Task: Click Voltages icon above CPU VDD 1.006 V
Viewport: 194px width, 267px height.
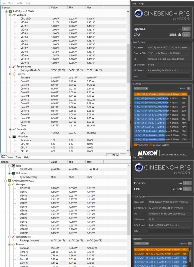Action: [x=14, y=15]
